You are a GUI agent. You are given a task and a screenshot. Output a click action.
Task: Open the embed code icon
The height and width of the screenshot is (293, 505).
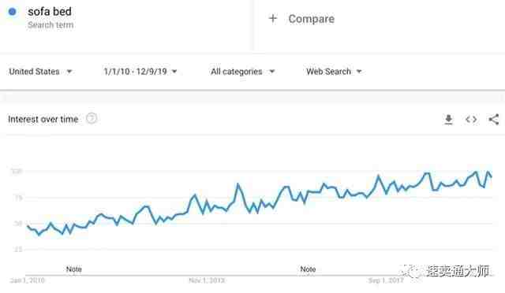471,119
